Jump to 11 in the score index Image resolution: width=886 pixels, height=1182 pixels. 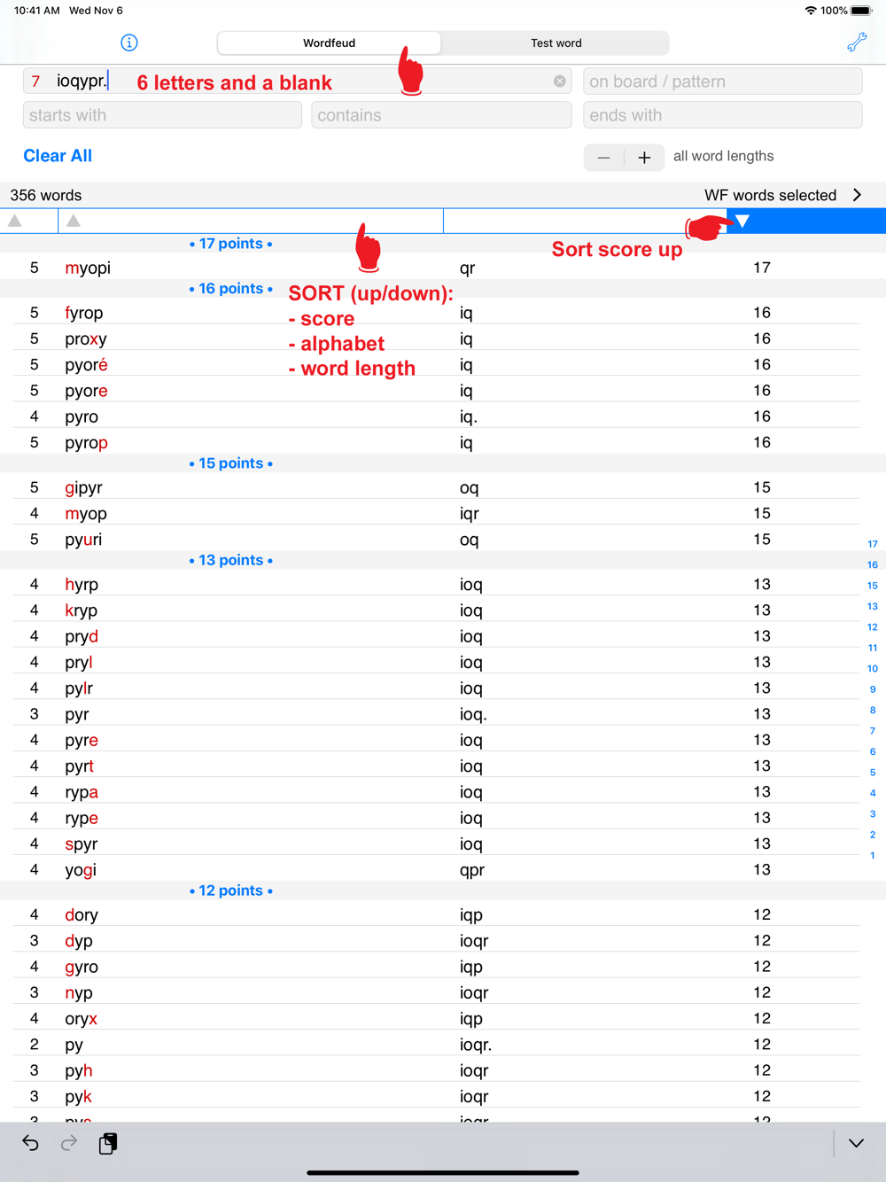coord(873,648)
